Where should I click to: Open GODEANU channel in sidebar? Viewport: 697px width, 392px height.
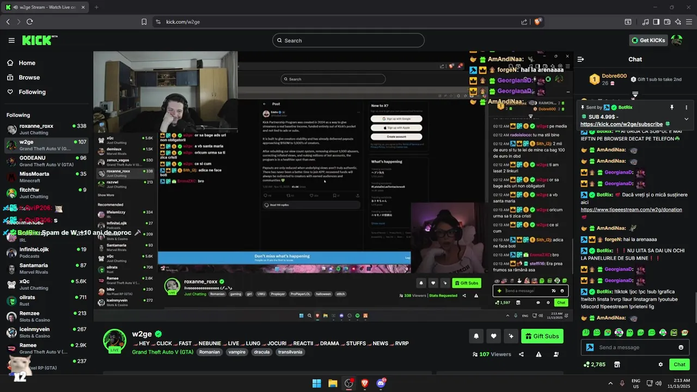pyautogui.click(x=46, y=161)
